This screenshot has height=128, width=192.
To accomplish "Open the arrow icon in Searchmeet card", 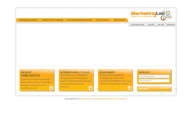I will pyautogui.click(x=130, y=88).
